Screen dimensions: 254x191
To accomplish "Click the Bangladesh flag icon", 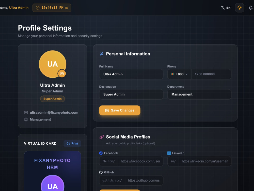I will (172, 74).
